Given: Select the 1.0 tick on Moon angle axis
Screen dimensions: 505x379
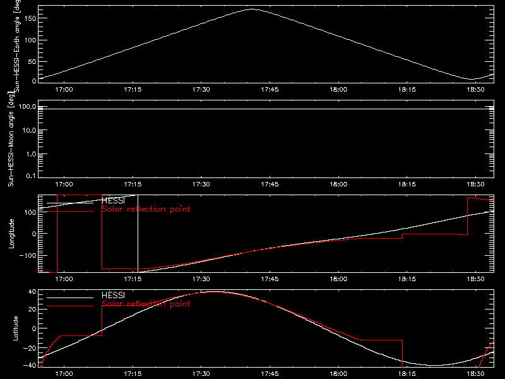Looking at the screenshot, I should pyautogui.click(x=31, y=154).
